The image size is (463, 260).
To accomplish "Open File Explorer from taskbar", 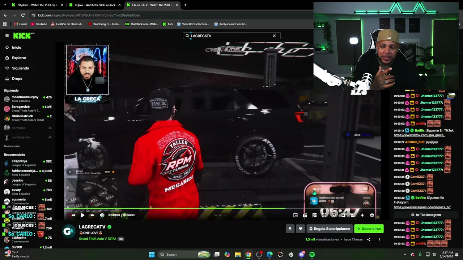I will coord(238,255).
